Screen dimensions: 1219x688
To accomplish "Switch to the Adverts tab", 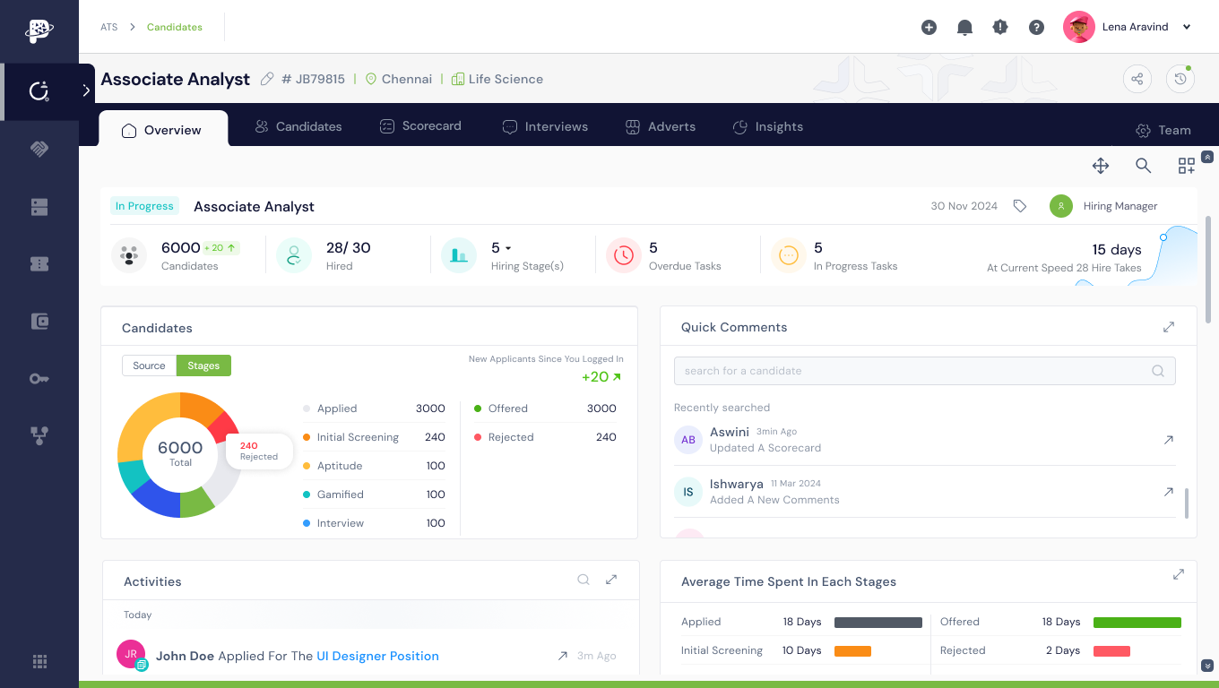I will [661, 126].
